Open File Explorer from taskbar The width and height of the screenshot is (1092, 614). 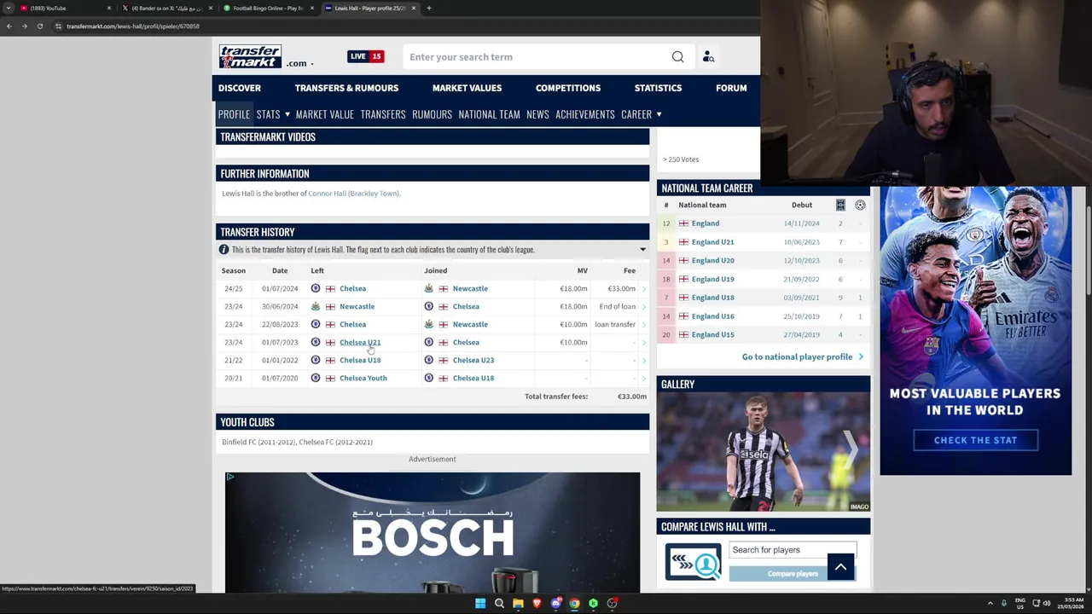(518, 604)
